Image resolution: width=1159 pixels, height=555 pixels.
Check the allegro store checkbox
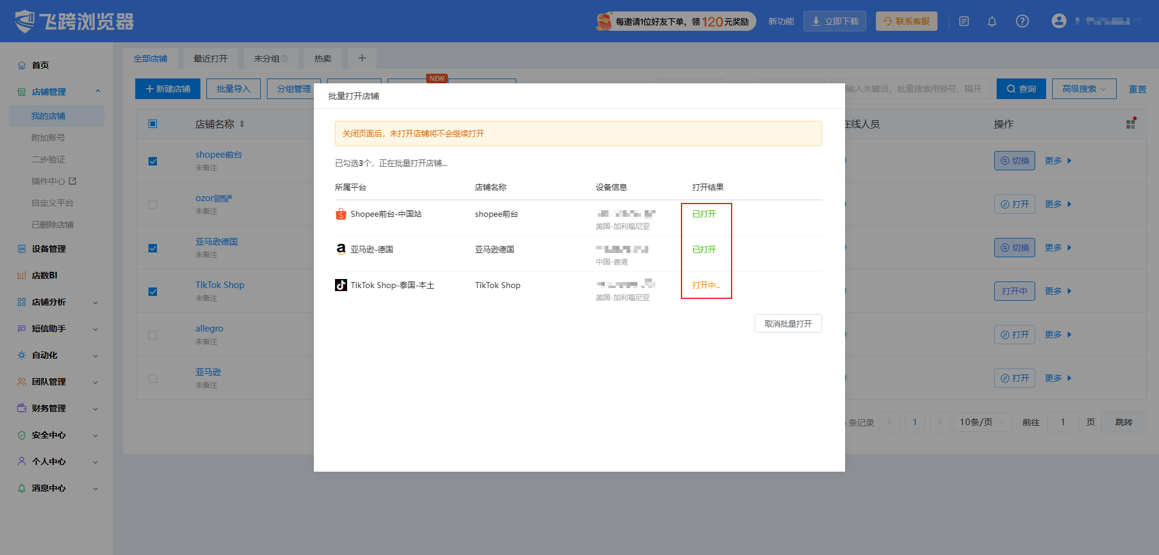[153, 335]
